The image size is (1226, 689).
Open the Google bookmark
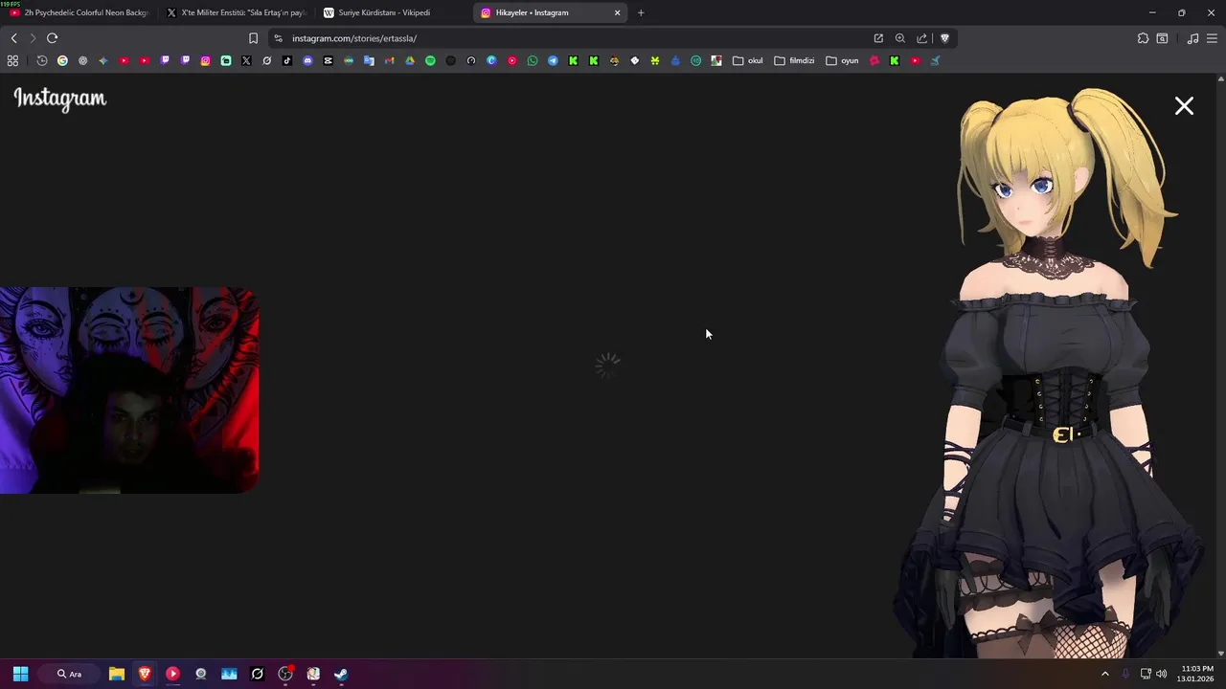[62, 60]
